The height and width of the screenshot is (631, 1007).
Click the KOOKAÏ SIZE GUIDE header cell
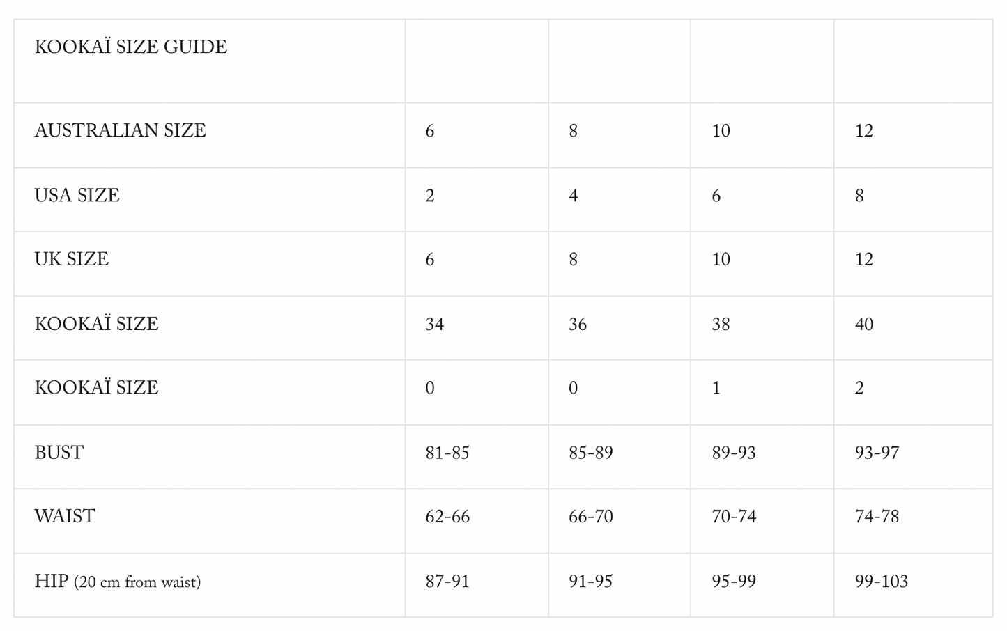click(x=131, y=47)
